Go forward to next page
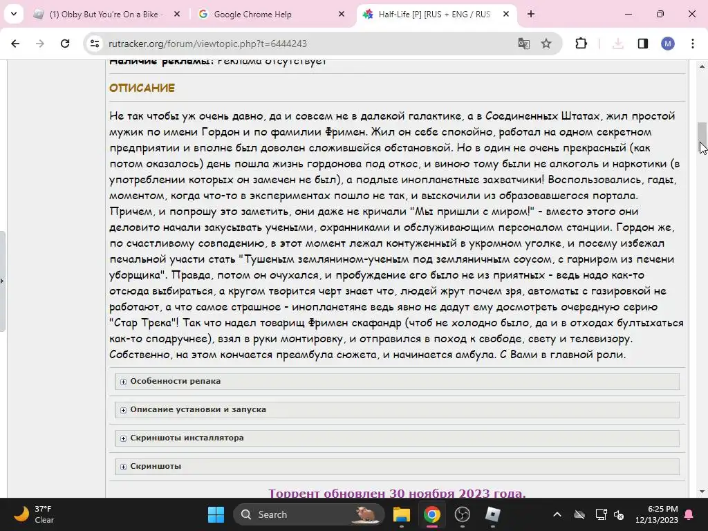The image size is (708, 531). [x=39, y=44]
